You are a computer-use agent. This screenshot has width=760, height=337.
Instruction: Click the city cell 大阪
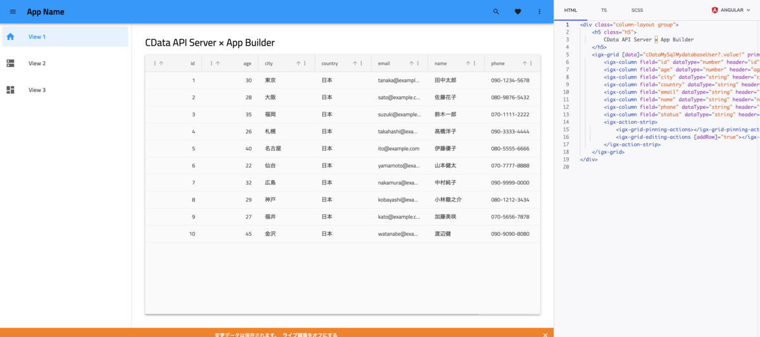pos(270,98)
